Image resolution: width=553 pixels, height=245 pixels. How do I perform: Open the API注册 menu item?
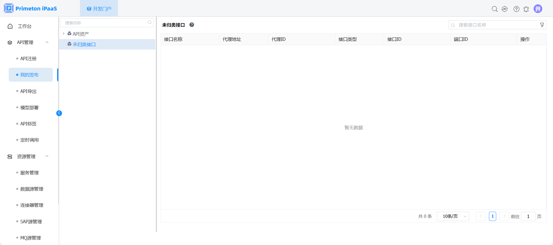28,58
